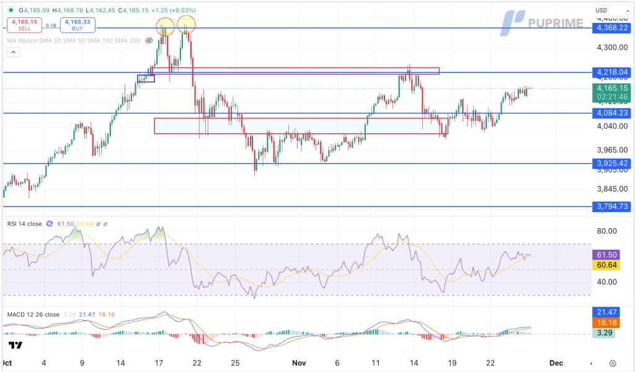Toggle MA Ribbon visibility eye icon
635x372 pixels.
(x=149, y=40)
